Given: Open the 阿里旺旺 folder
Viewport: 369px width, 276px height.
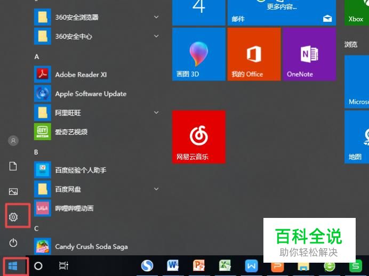Looking at the screenshot, I should pyautogui.click(x=97, y=112).
